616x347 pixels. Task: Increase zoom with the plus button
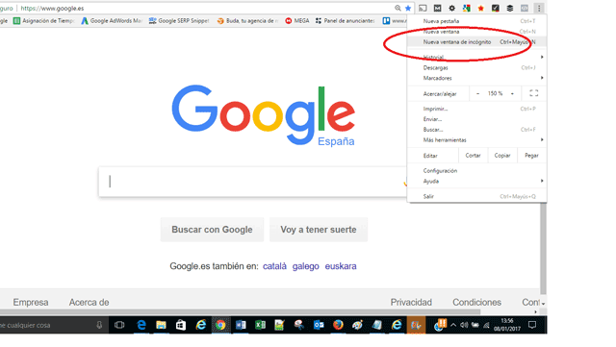(512, 93)
